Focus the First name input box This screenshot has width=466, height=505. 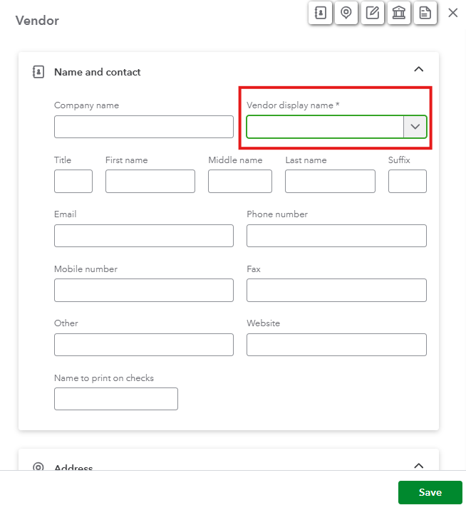150,181
